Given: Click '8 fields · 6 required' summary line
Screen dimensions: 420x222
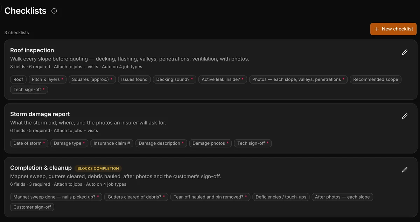Looking at the screenshot, I should [x=76, y=66].
